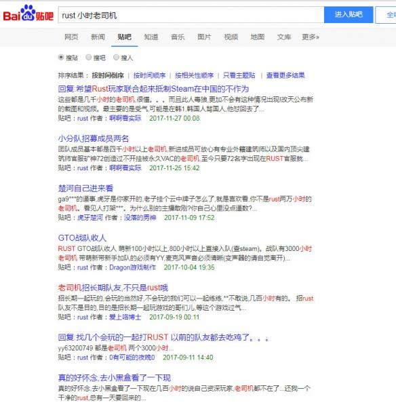Screen dimensions: 396x405
Task: Open the 楚河自己进来看 post
Action: click(x=85, y=189)
